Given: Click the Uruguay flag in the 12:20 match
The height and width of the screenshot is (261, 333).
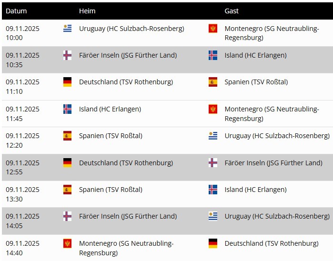Looking at the screenshot, I should click(213, 136).
